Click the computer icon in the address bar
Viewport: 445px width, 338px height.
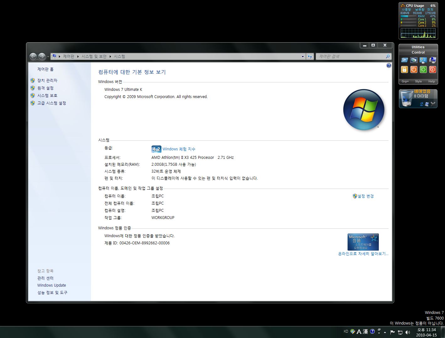point(54,56)
